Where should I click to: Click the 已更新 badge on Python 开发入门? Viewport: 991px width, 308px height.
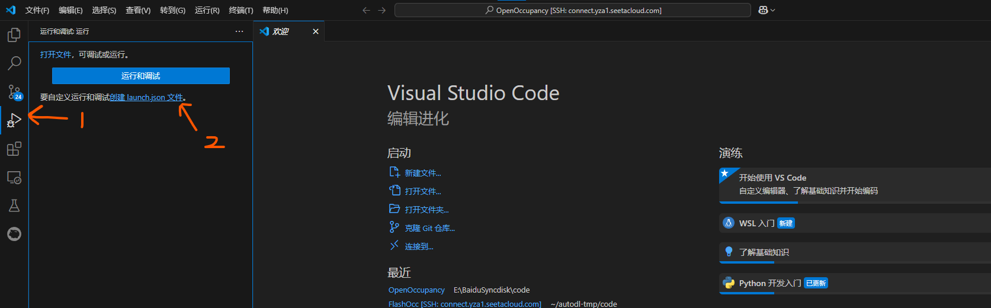click(816, 283)
